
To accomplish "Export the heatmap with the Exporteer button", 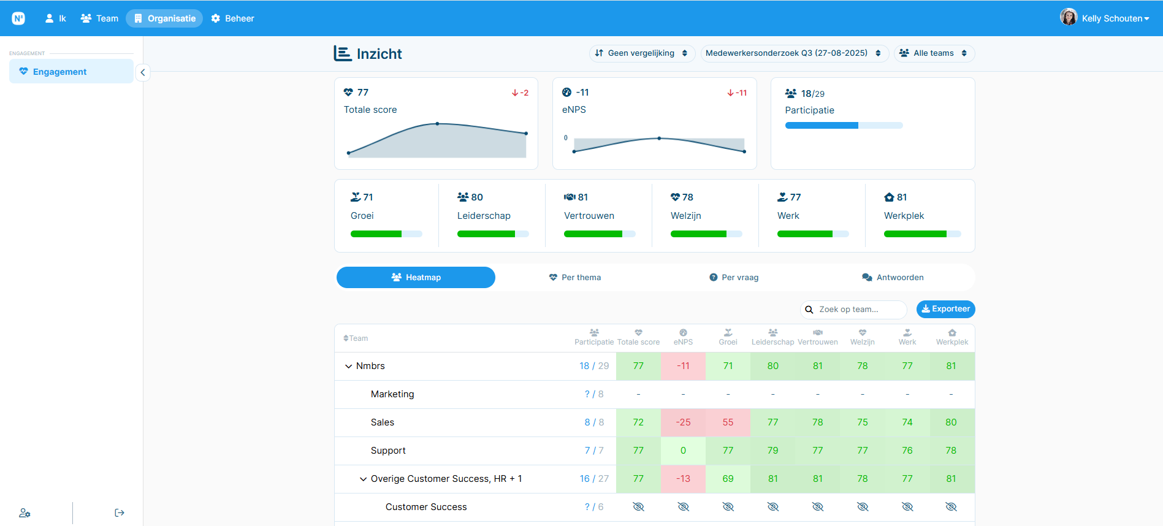I will 945,309.
